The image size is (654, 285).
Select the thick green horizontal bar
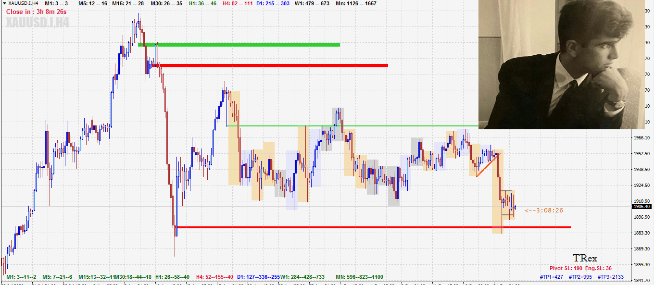coord(239,45)
